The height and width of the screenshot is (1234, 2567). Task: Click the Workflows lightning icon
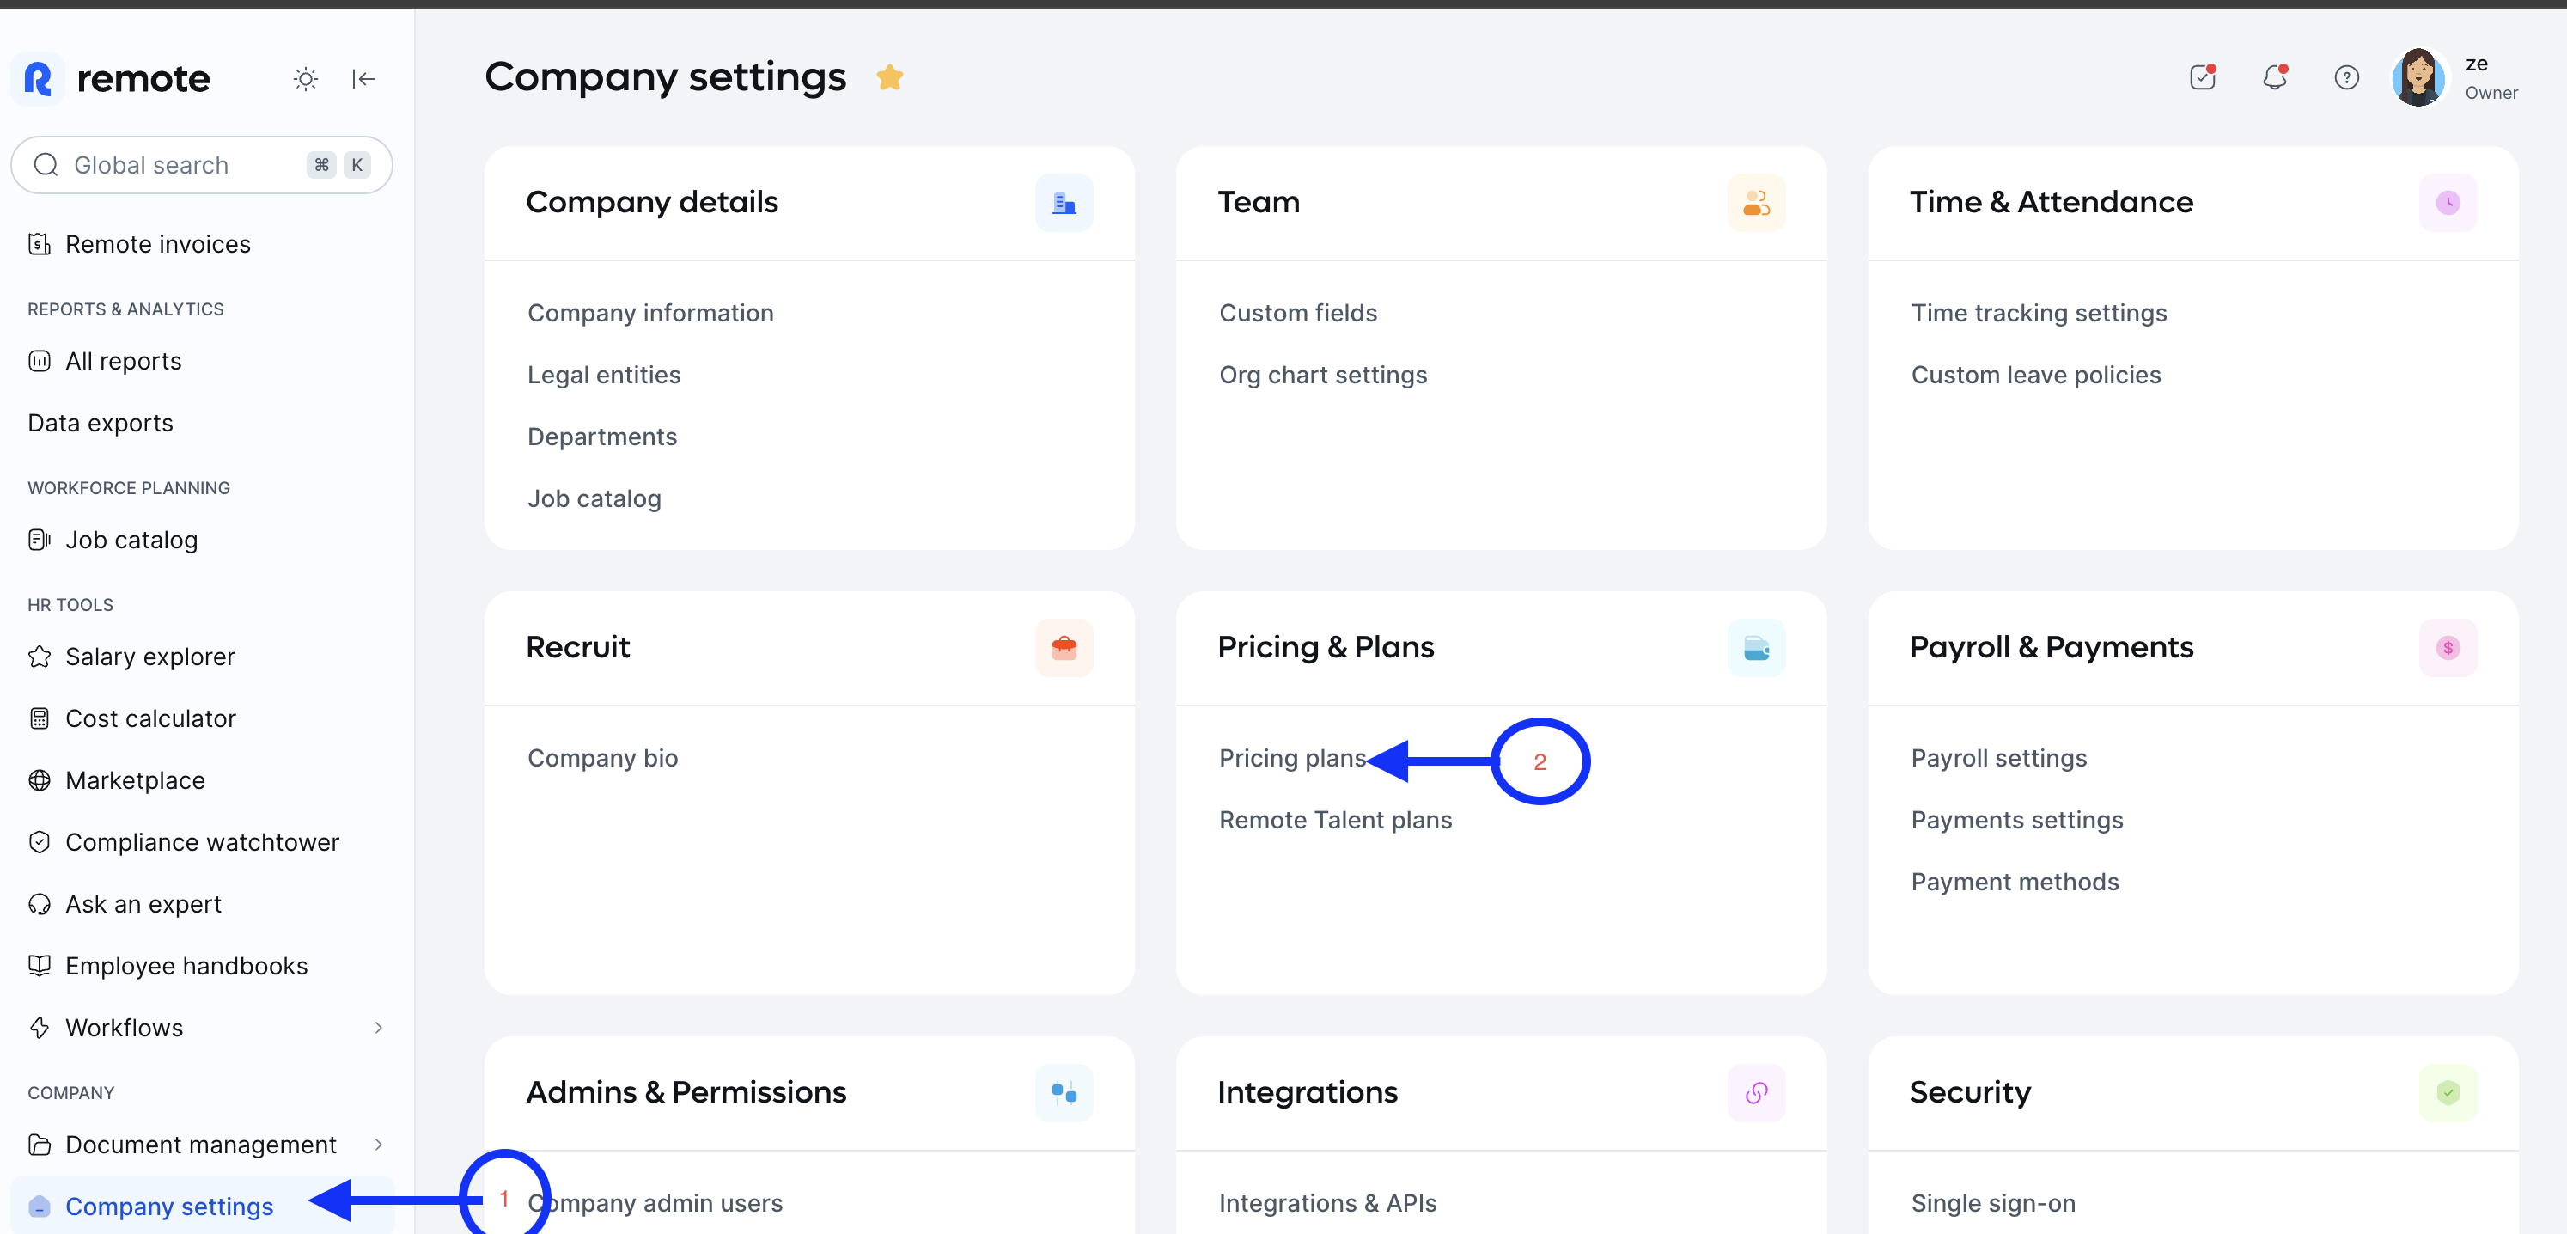click(40, 1028)
